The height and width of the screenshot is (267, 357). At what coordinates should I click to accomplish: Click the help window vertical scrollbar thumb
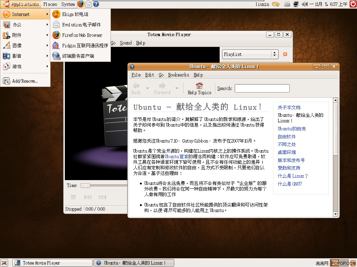click(335, 129)
